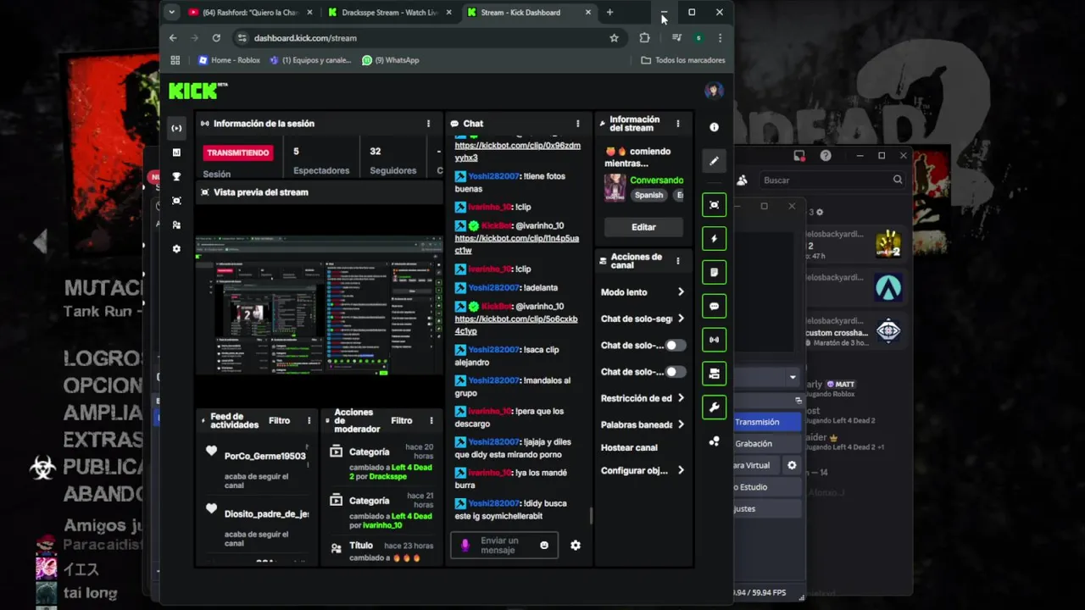Open Acciones de moderador three-dot menu

pos(431,420)
